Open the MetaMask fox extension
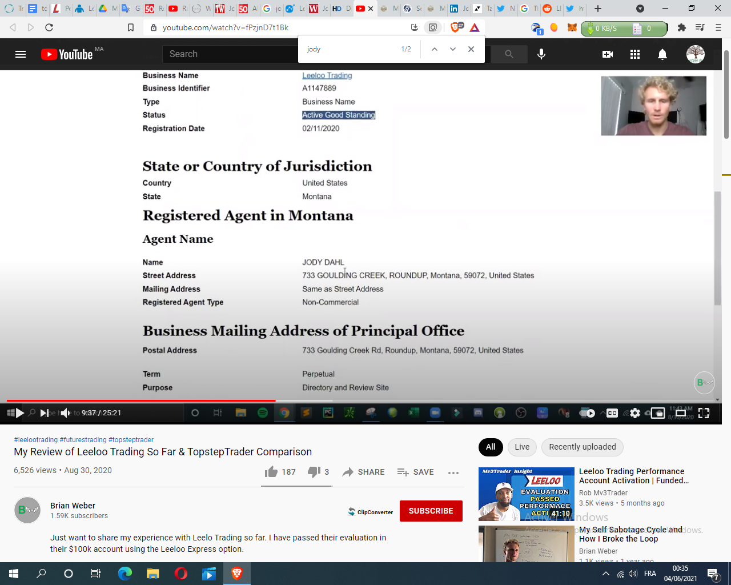 (x=572, y=27)
